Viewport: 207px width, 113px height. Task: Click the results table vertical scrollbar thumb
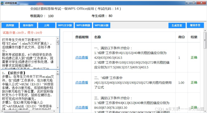tap(205, 40)
